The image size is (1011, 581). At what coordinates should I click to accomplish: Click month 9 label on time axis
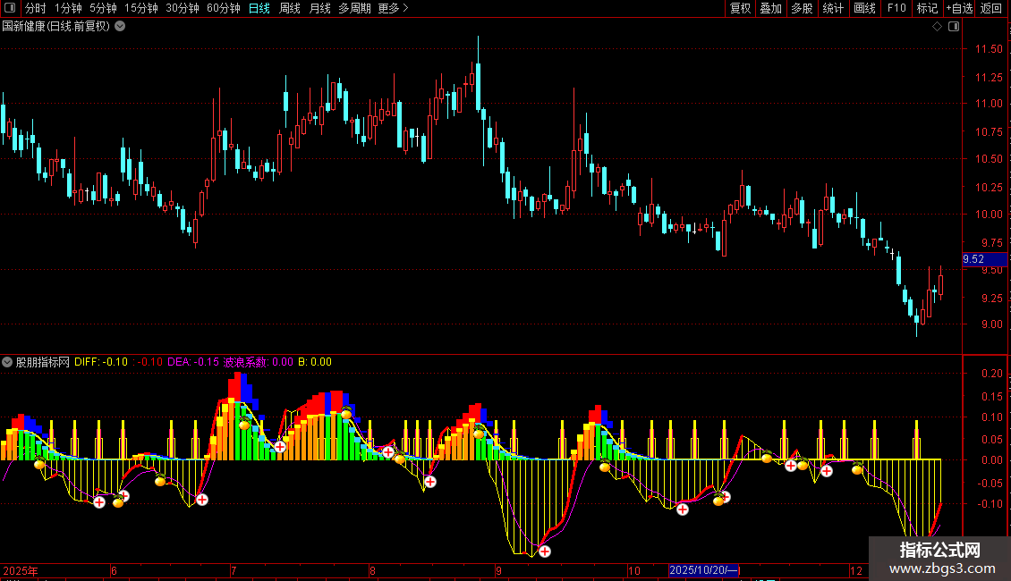coord(498,570)
